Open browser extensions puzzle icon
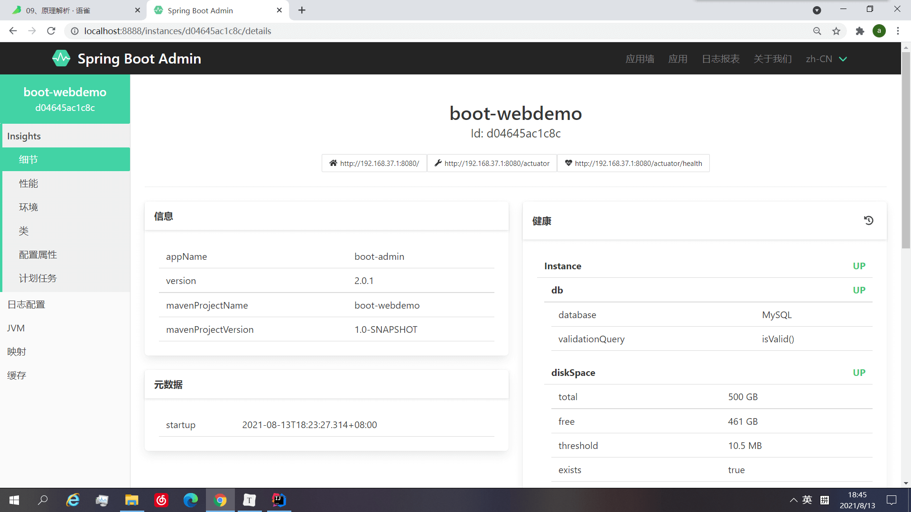 (x=860, y=31)
